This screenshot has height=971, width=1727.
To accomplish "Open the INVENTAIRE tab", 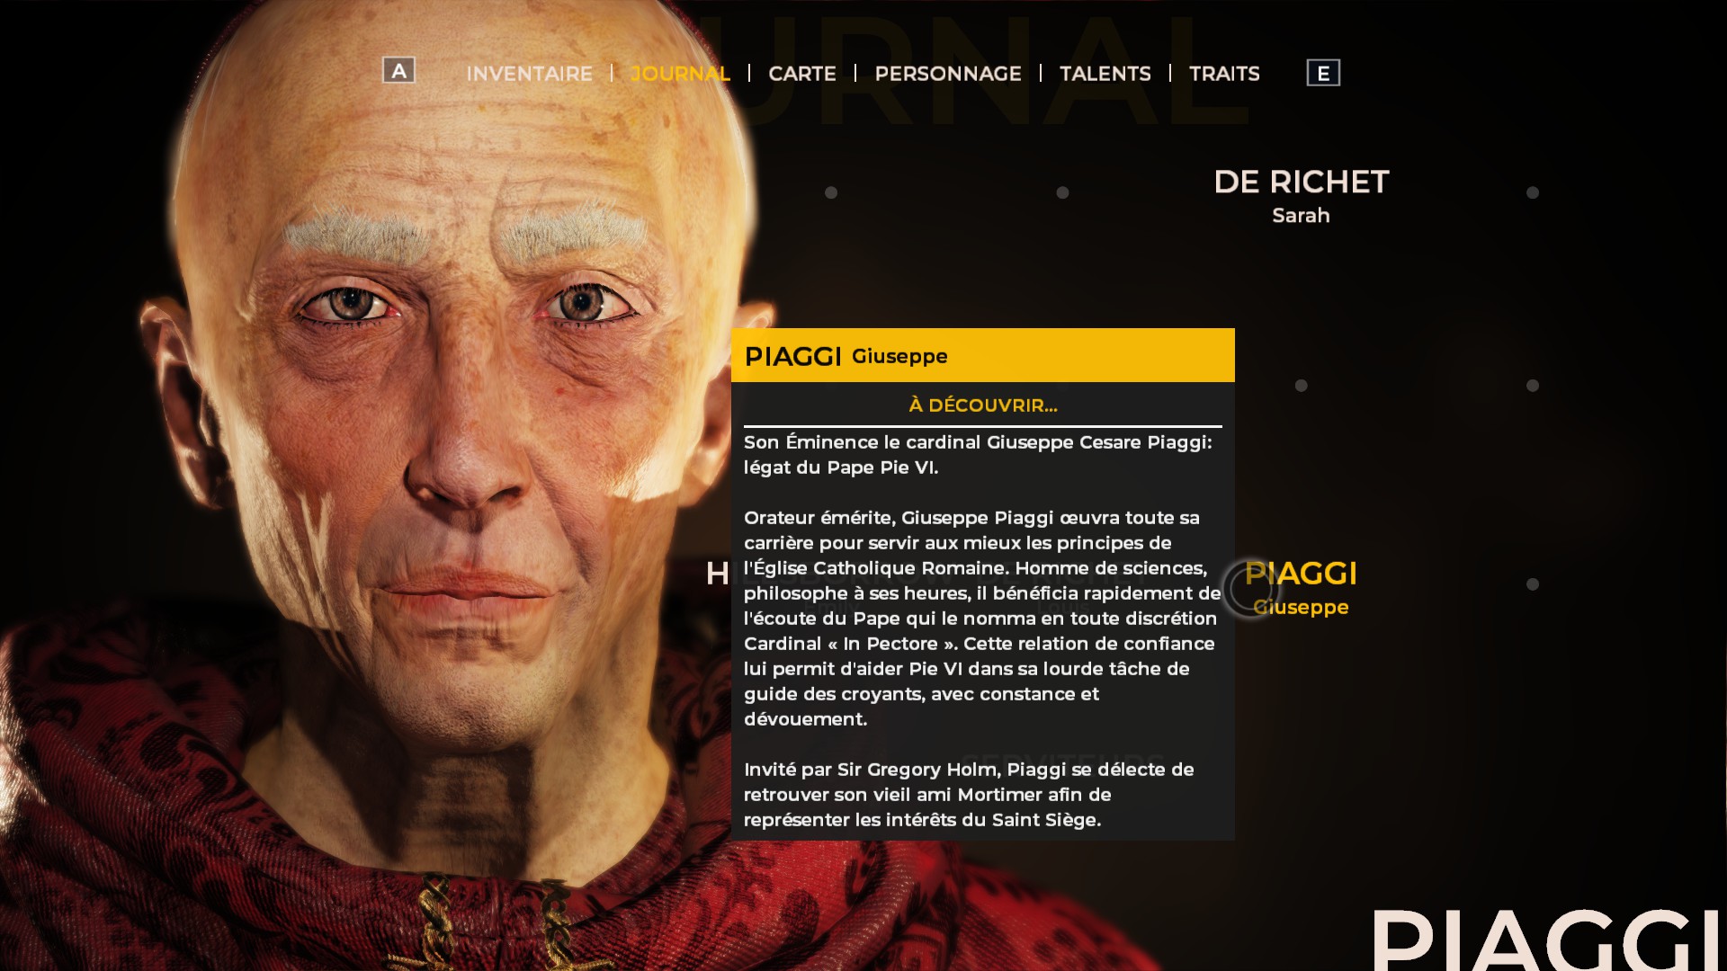I will (530, 74).
